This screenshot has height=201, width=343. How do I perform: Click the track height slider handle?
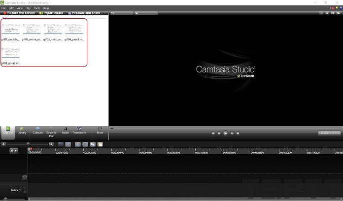point(5,199)
